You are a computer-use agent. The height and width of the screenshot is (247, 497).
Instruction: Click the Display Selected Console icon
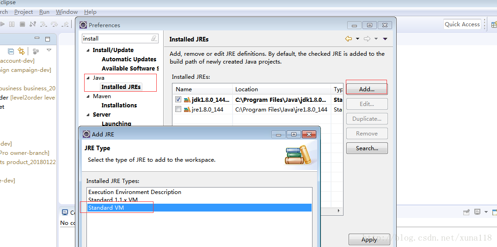click(x=477, y=212)
